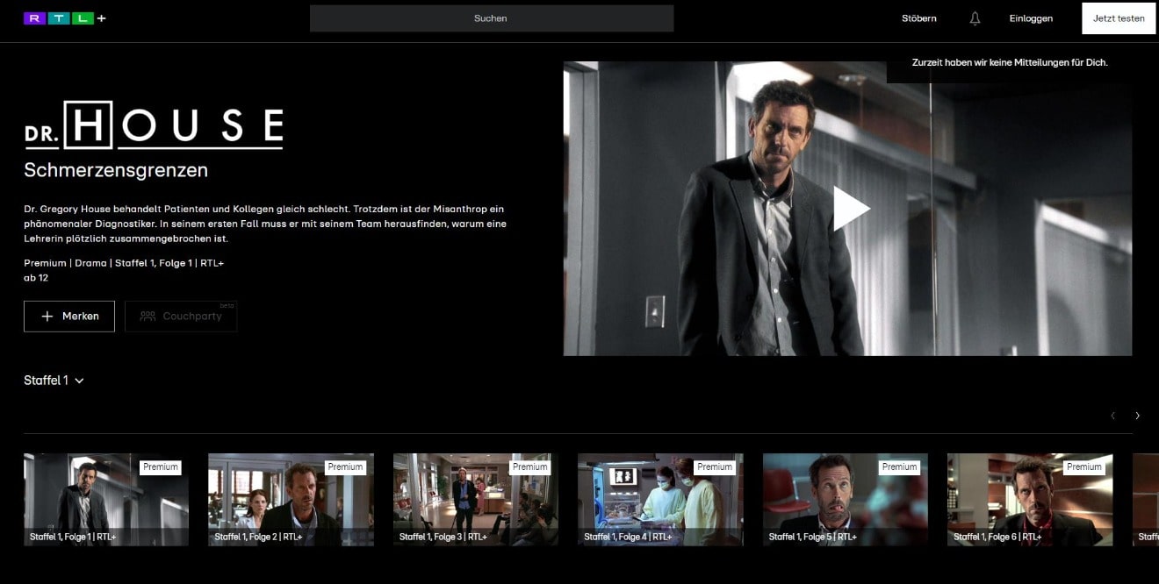Open episode thumbnail Staffel 1, Folge 2
This screenshot has width=1159, height=584.
click(x=291, y=500)
